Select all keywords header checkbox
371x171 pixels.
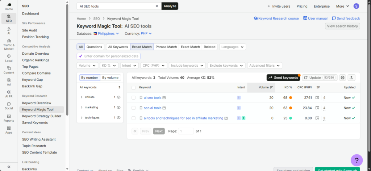coord(133,88)
